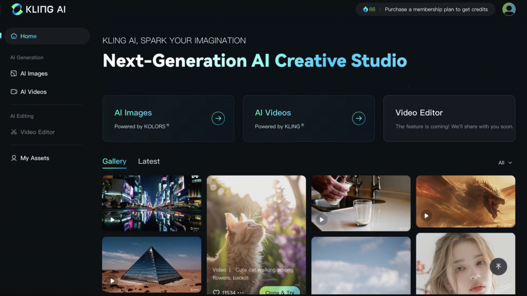Screen dimensions: 527x296
Task: Click the AI Videos sidebar camera icon
Action: pyautogui.click(x=14, y=92)
